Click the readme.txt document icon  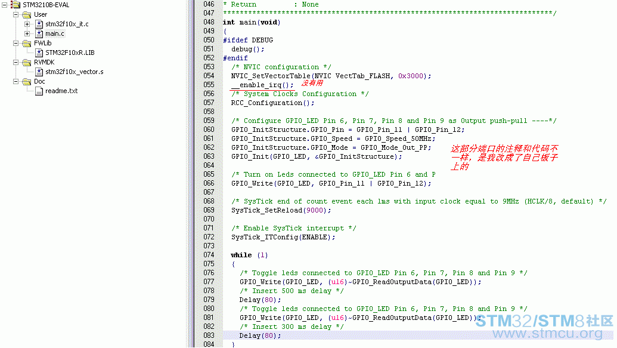[x=39, y=91]
